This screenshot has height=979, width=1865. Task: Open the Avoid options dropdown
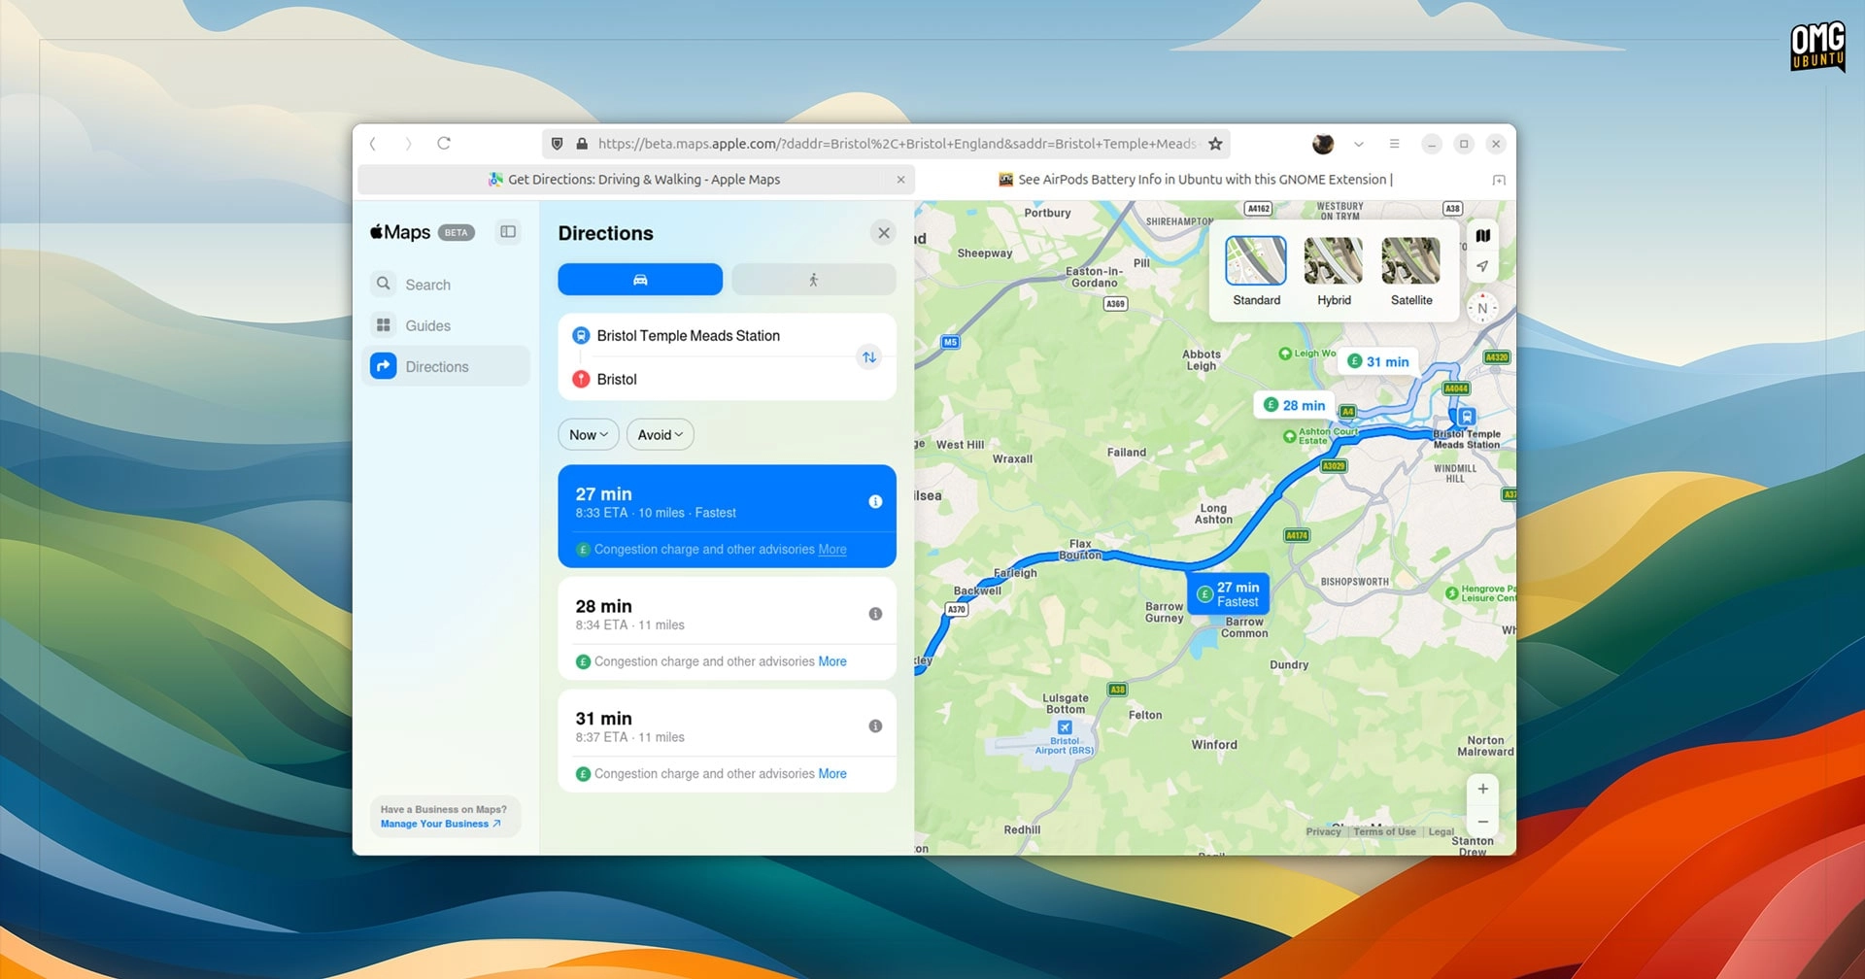pyautogui.click(x=661, y=435)
